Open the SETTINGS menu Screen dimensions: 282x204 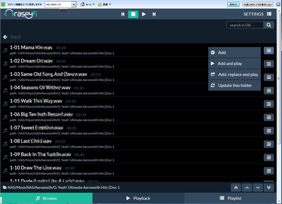[x=257, y=14]
